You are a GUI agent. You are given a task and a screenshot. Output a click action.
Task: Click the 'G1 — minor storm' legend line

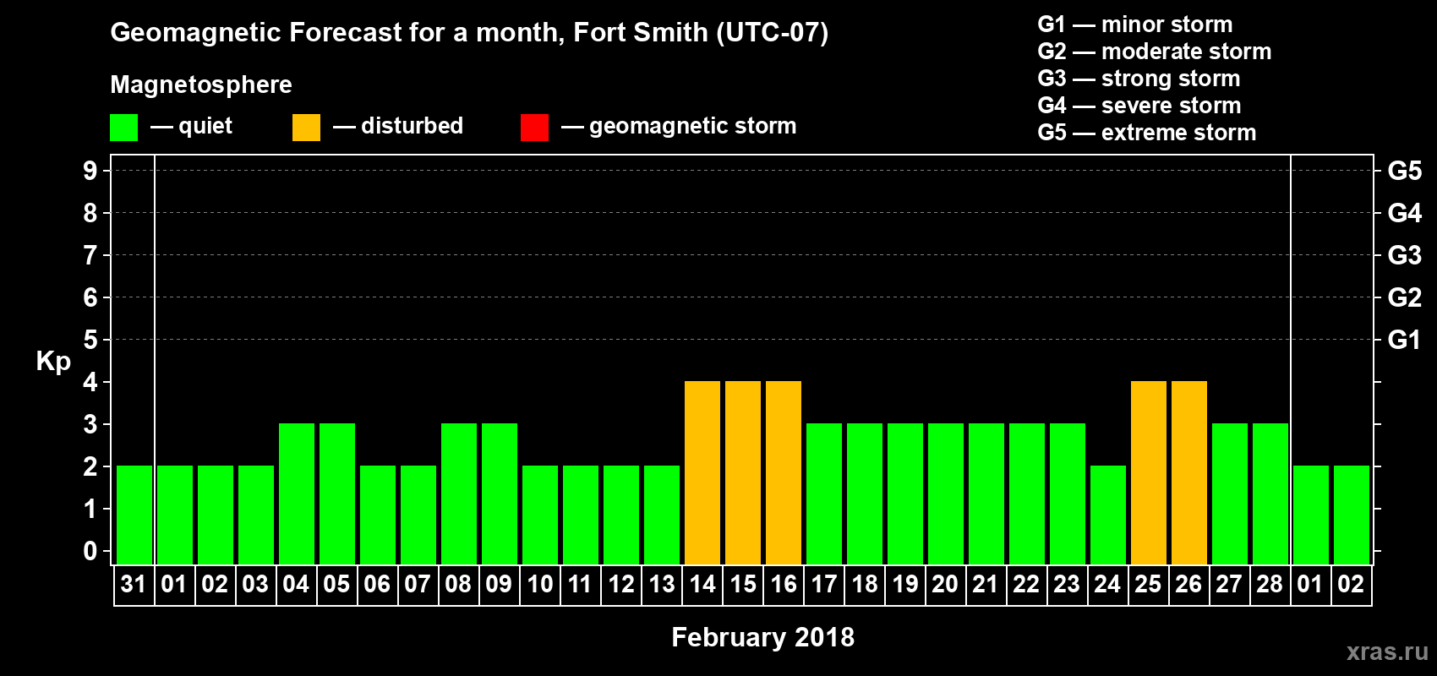click(x=1135, y=25)
